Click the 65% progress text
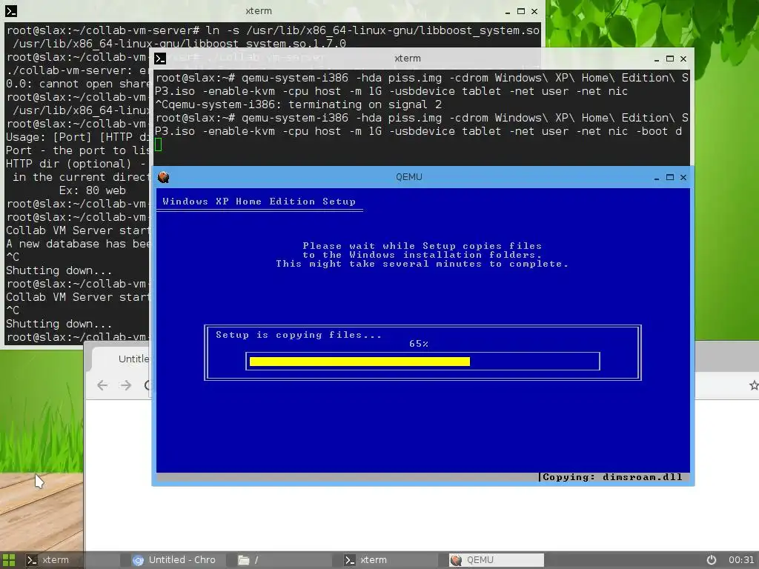This screenshot has height=569, width=759. [x=419, y=344]
